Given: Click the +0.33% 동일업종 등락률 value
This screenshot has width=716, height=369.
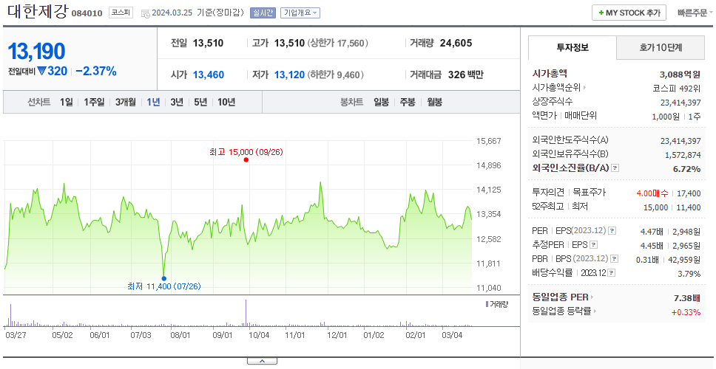Looking at the screenshot, I should pos(686,312).
